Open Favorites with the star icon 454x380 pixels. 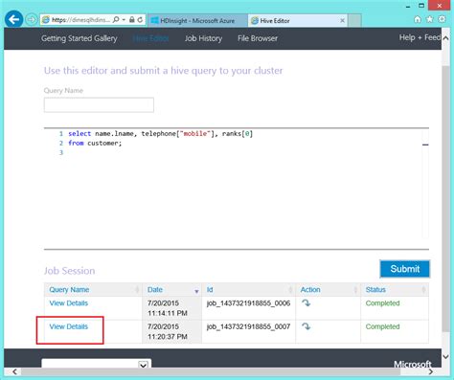pyautogui.click(x=430, y=19)
